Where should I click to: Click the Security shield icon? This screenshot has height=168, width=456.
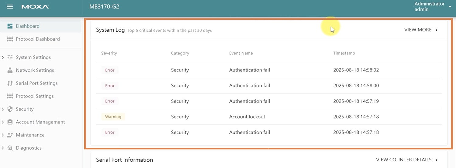[x=10, y=109]
